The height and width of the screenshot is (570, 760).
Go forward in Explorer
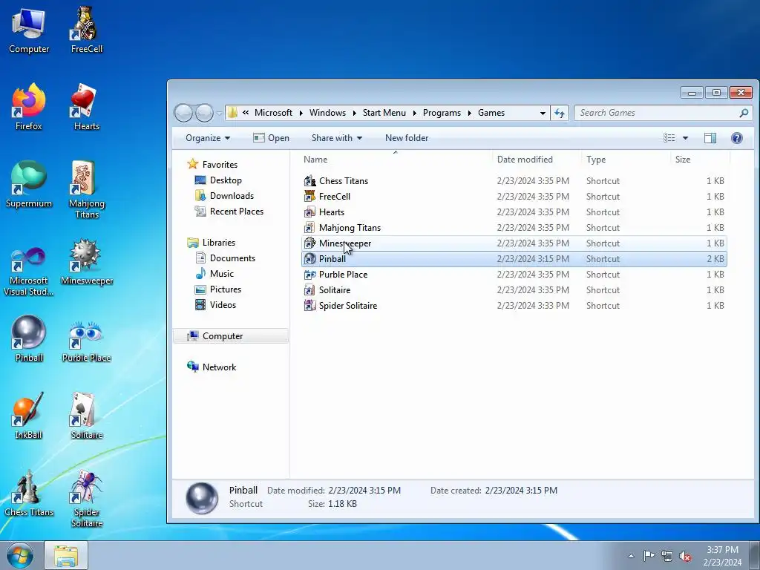click(x=204, y=113)
